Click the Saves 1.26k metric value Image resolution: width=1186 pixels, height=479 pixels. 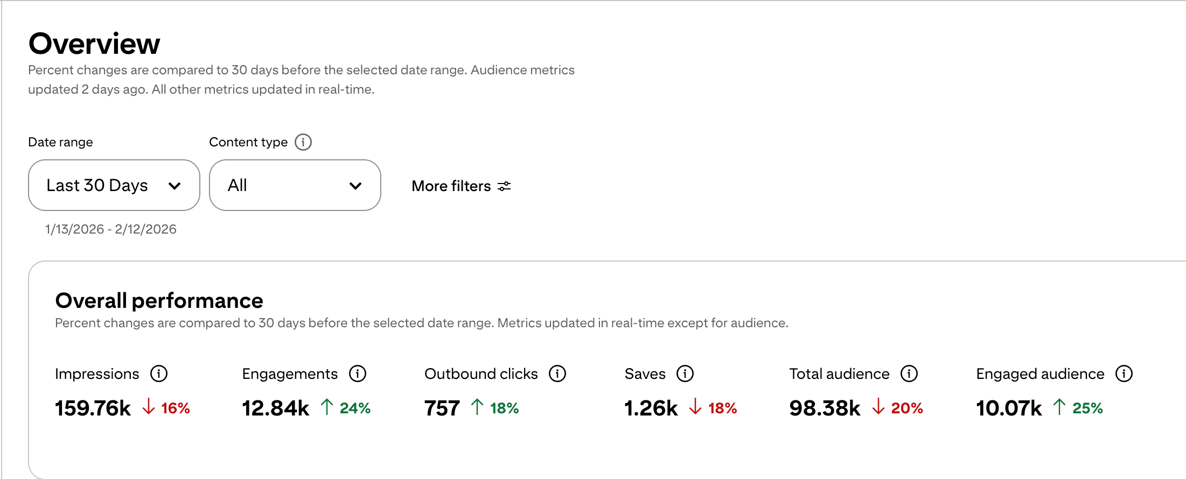[x=651, y=408]
